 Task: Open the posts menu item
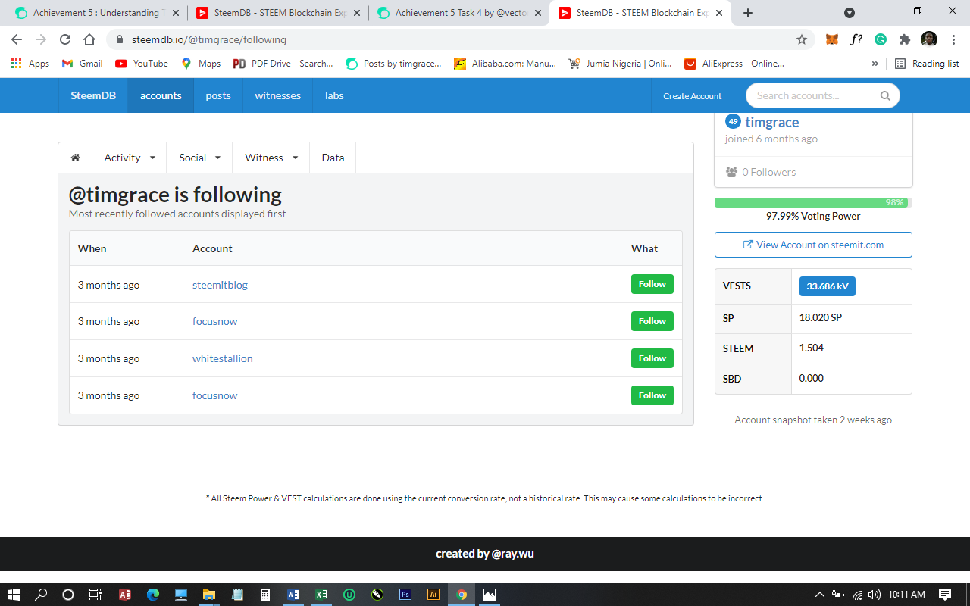point(218,95)
